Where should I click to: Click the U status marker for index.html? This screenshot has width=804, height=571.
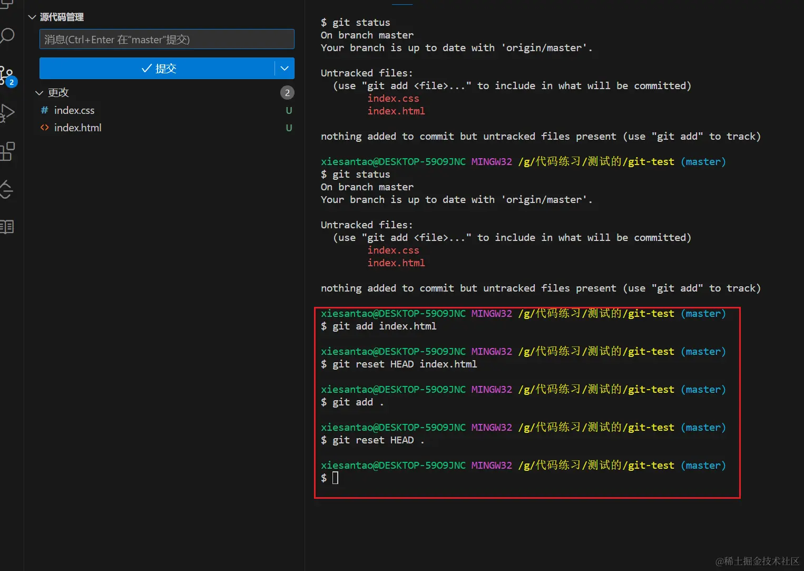coord(289,128)
